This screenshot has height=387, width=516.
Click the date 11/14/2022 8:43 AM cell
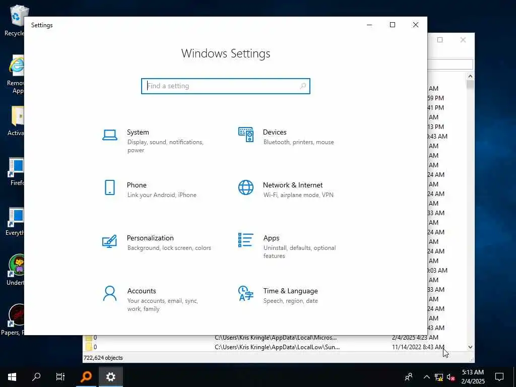[418, 347]
